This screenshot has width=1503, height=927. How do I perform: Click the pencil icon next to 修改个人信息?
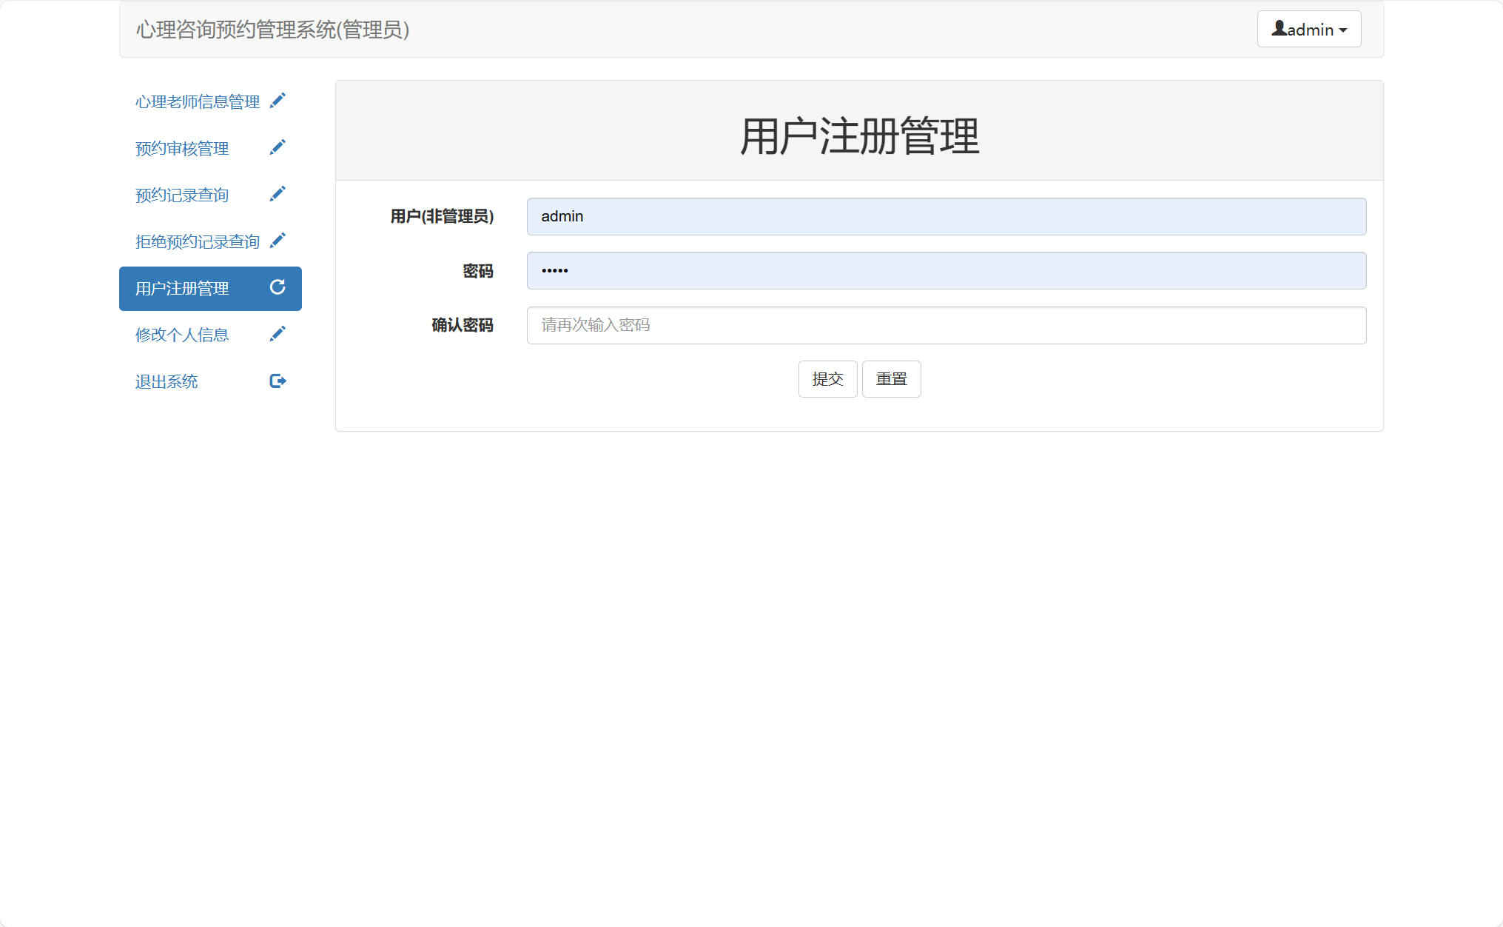click(278, 334)
